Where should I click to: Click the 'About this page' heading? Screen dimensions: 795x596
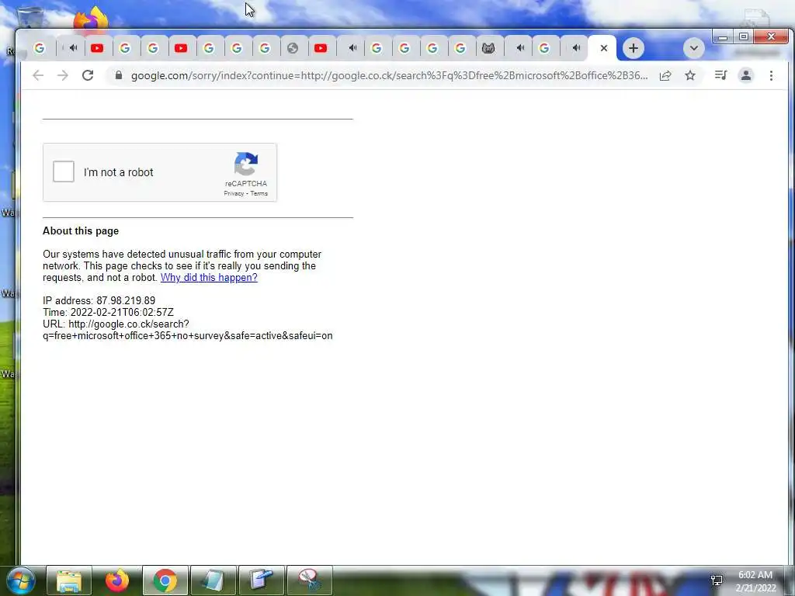[x=81, y=230]
